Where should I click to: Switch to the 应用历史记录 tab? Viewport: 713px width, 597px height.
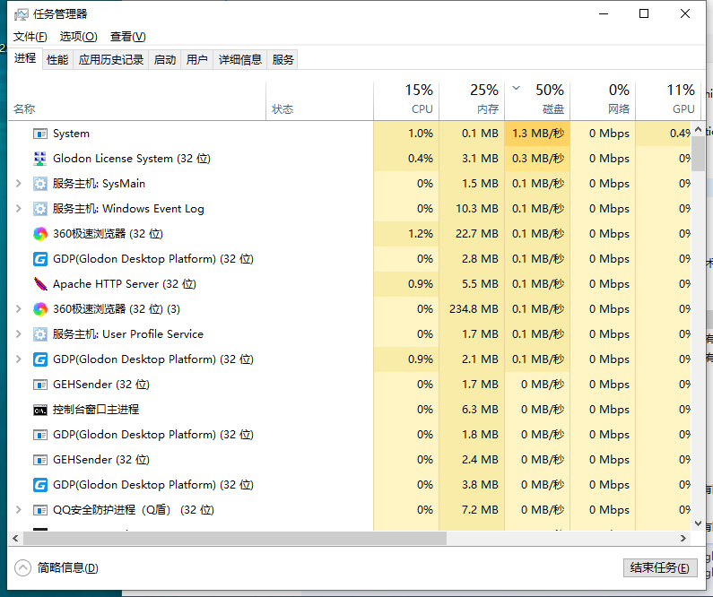(111, 59)
